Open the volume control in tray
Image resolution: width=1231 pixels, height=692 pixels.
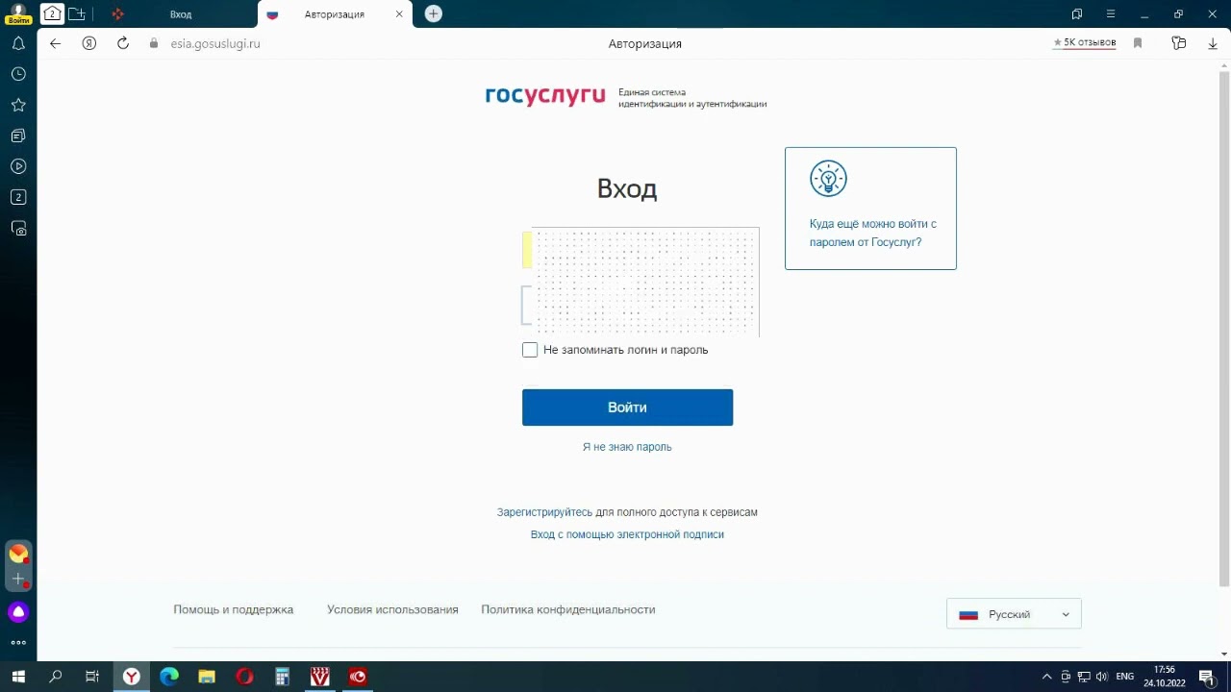click(x=1101, y=677)
